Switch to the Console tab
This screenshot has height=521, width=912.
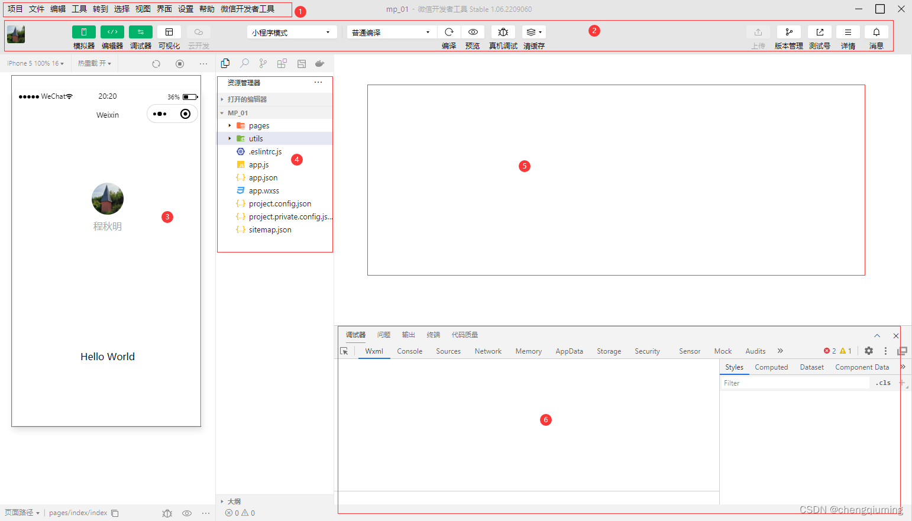point(410,351)
